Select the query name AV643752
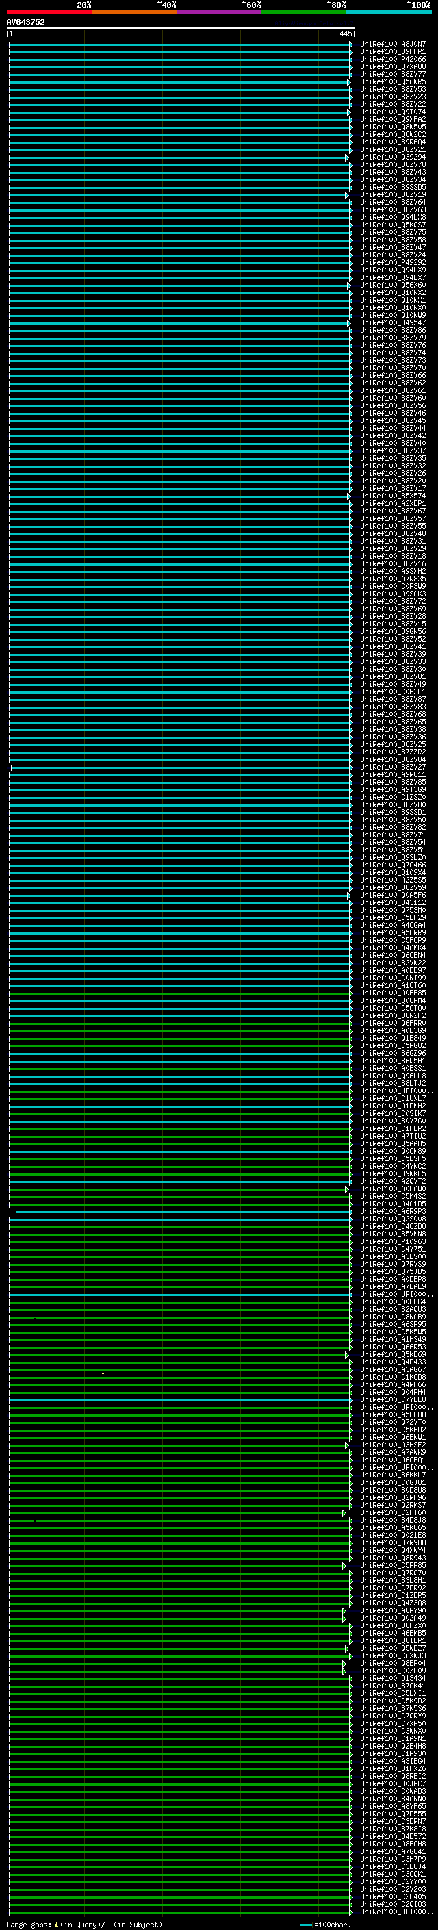The height and width of the screenshot is (1930, 438). click(x=25, y=22)
